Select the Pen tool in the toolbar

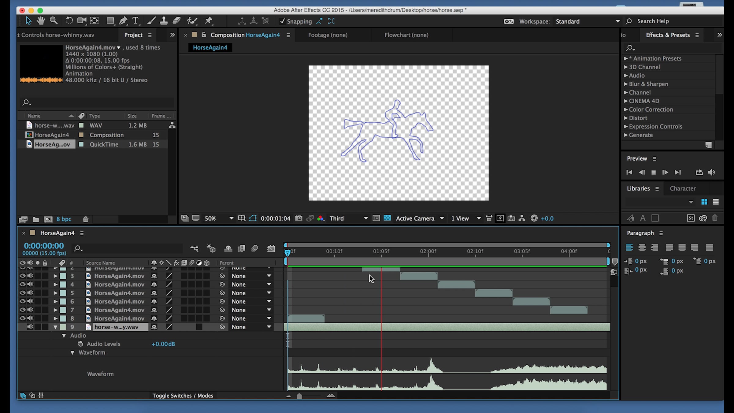click(x=123, y=21)
